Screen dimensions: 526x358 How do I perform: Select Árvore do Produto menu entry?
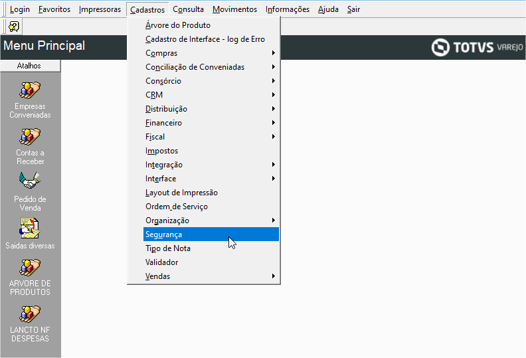211,25
